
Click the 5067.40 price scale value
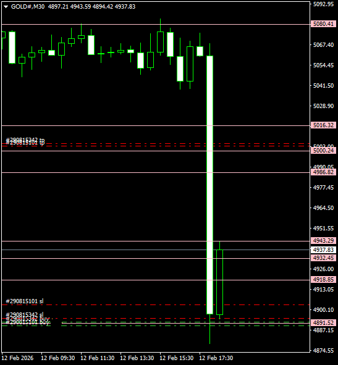323,44
